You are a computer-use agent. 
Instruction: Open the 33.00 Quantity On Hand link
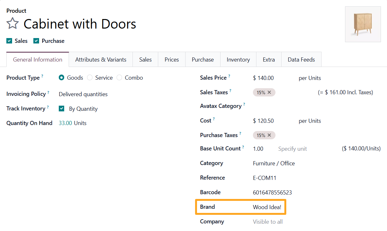(65, 123)
